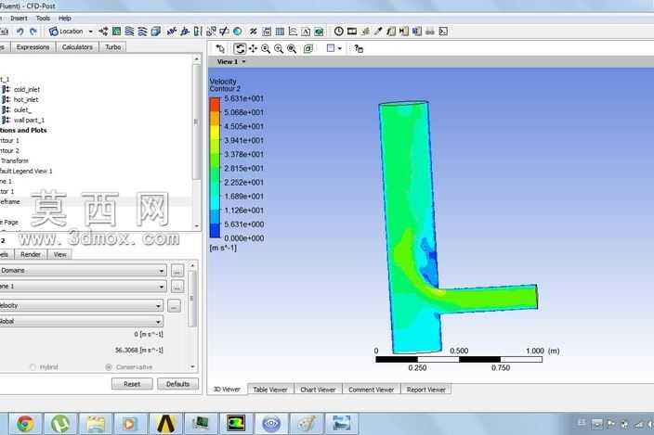Activate the Pan view tool
654x435 pixels.
253,49
